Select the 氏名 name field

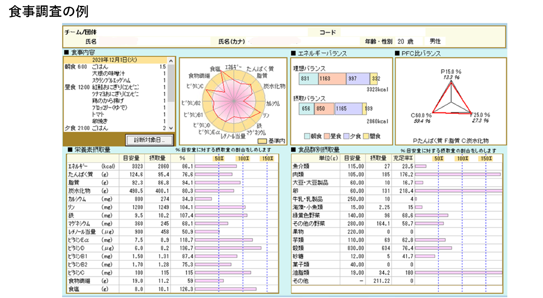click(154, 41)
